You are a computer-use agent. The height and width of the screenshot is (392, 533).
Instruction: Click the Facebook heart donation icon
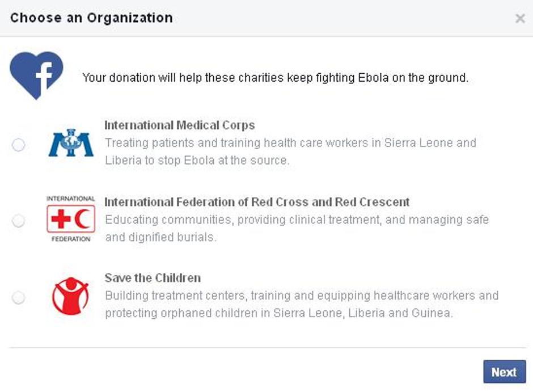[36, 75]
